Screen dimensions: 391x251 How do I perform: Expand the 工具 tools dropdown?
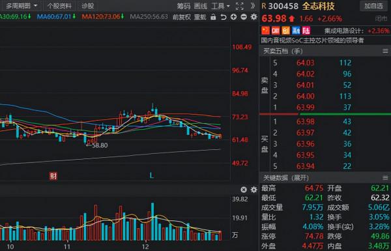coord(220,6)
